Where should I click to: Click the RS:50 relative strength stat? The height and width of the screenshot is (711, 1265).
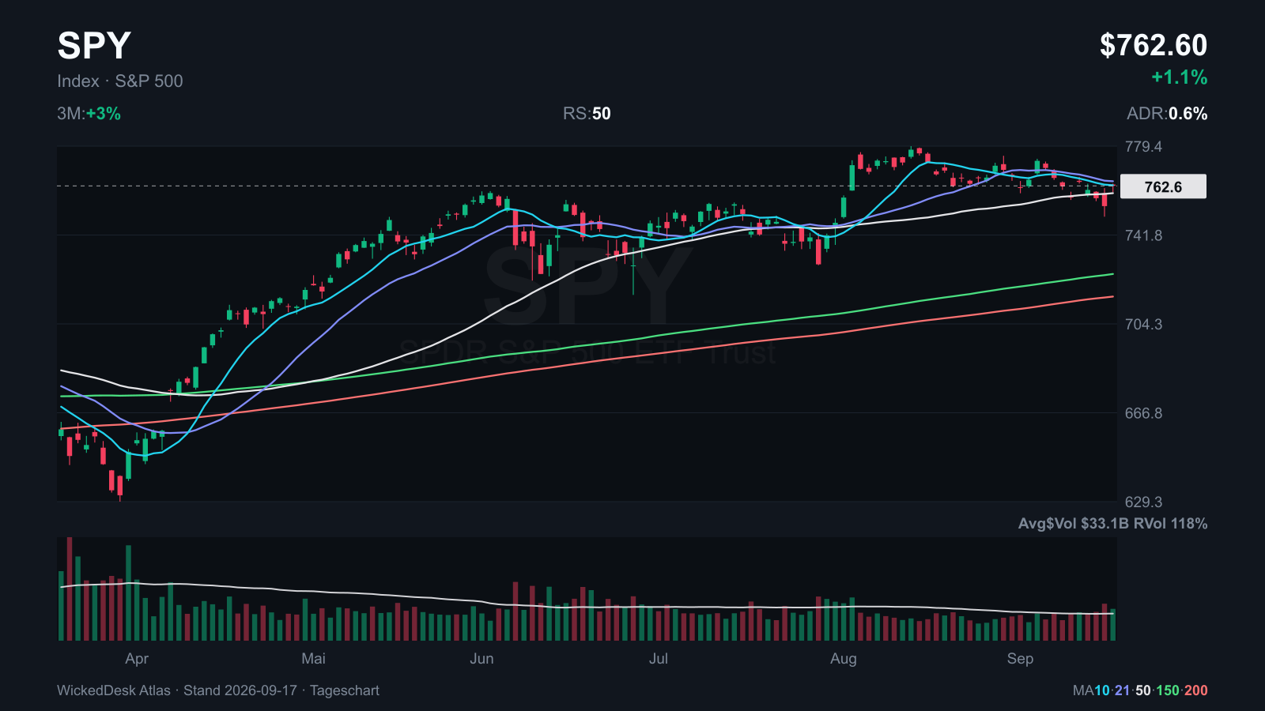point(587,114)
